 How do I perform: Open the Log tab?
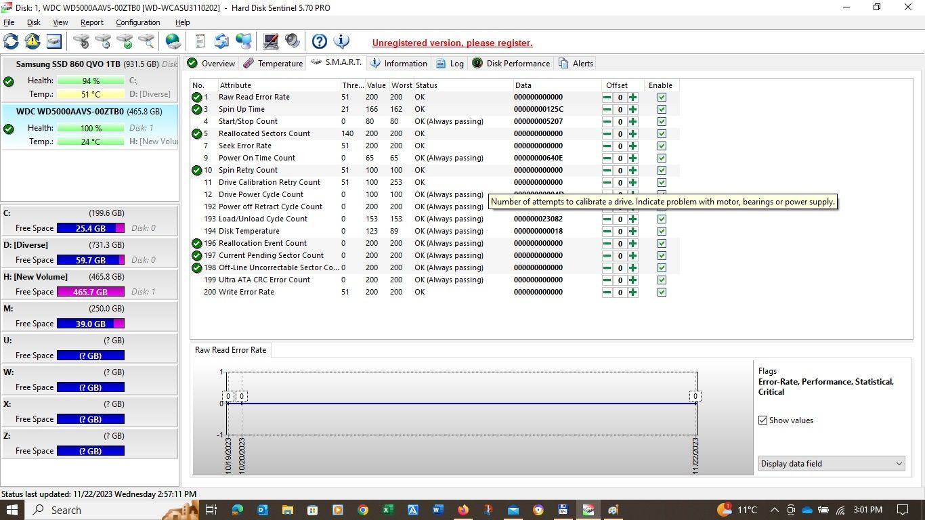tap(450, 63)
